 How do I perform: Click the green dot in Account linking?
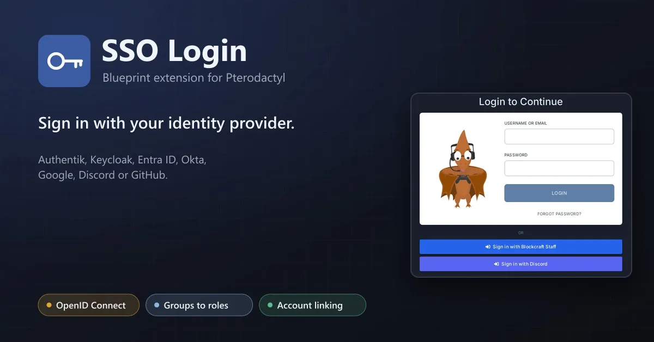point(270,305)
